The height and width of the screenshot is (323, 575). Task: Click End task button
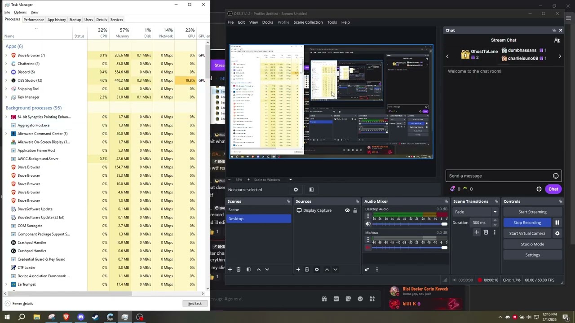pyautogui.click(x=195, y=304)
